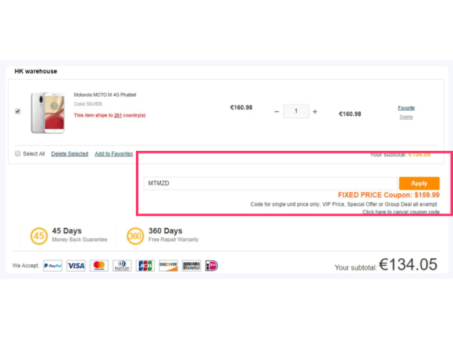Click the Diners Club icon

coord(122,266)
